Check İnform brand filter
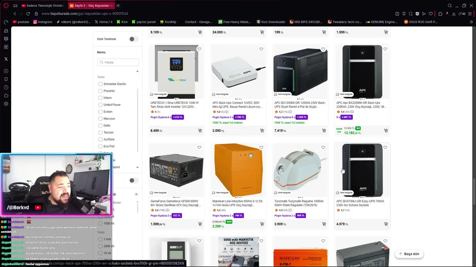476x267 pixels. pos(100,98)
